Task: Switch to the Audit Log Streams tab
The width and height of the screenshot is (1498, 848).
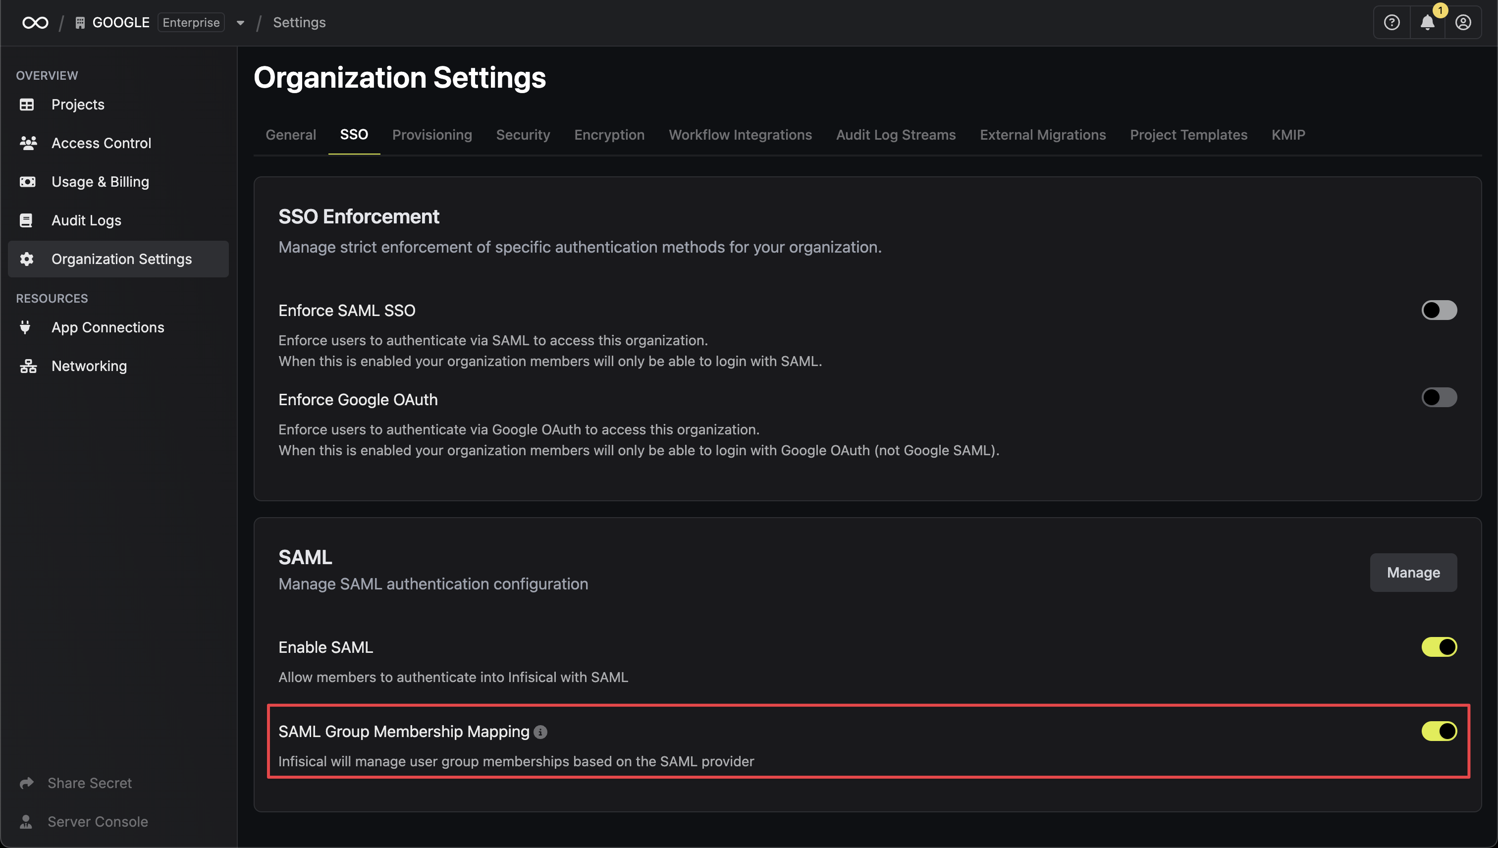Action: pyautogui.click(x=896, y=135)
